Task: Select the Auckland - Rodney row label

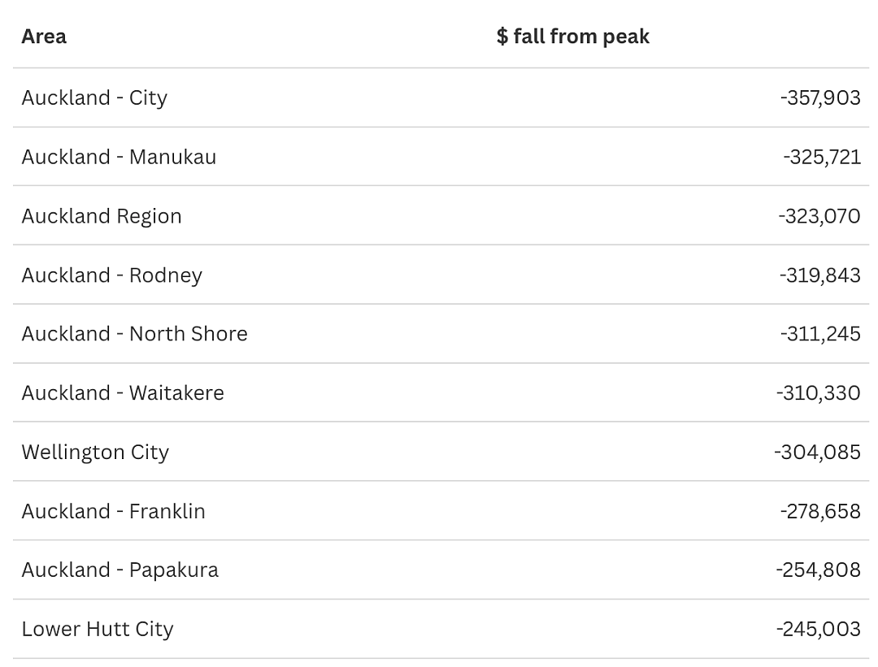Action: pyautogui.click(x=112, y=275)
